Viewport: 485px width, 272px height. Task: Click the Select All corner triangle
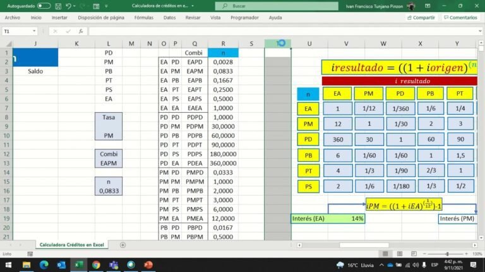(x=9, y=44)
